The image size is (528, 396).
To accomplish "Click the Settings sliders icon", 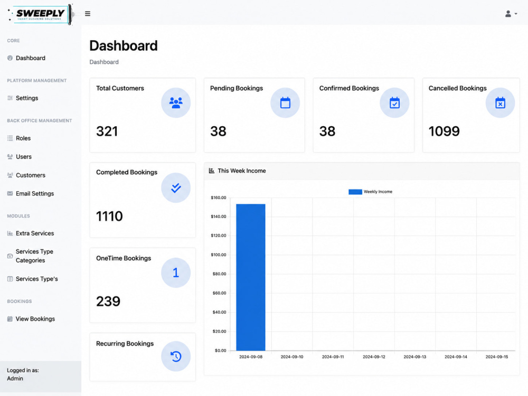I will [10, 98].
